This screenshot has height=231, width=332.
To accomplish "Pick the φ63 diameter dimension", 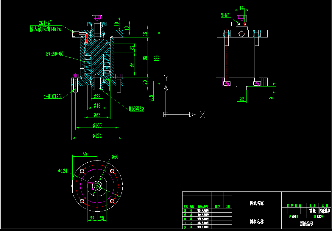I will [97, 115].
